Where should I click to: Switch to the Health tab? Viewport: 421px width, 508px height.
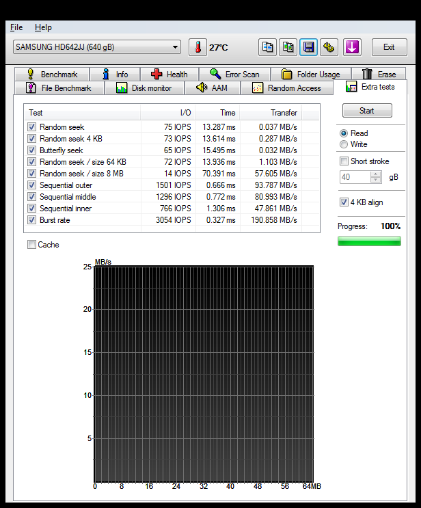pyautogui.click(x=169, y=75)
